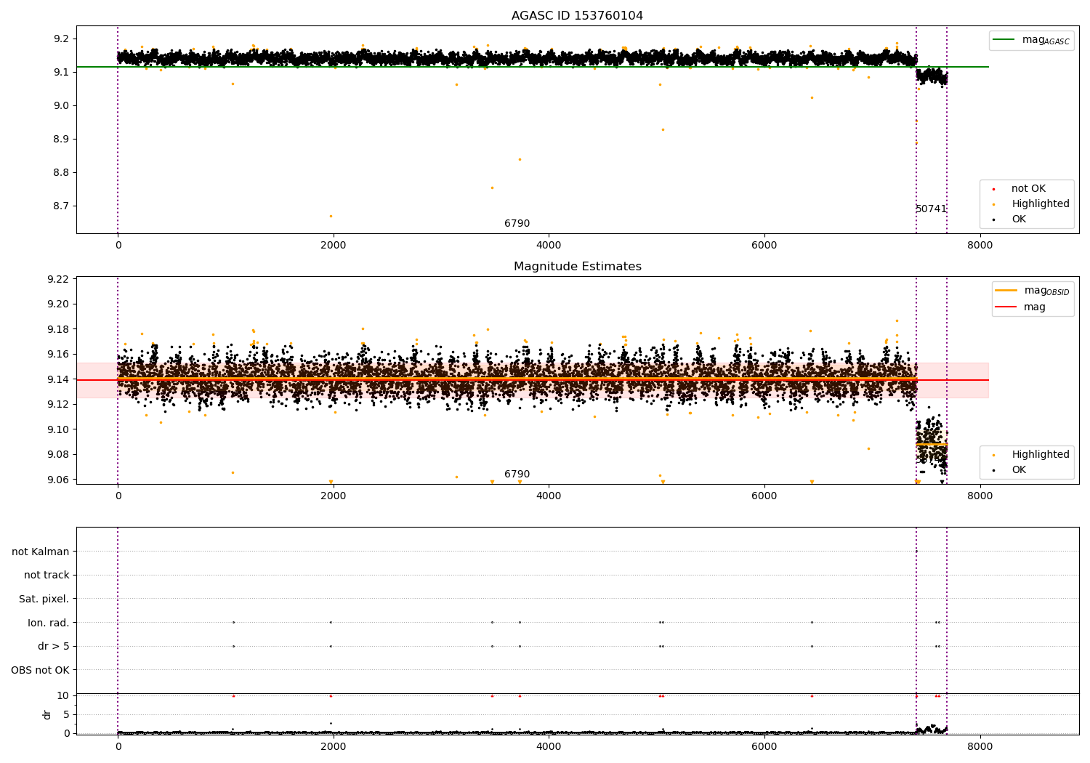This screenshot has width=1090, height=763.
Task: Click the 9.18 y-tick of Magnitude Estimates plot
Action: click(x=59, y=330)
